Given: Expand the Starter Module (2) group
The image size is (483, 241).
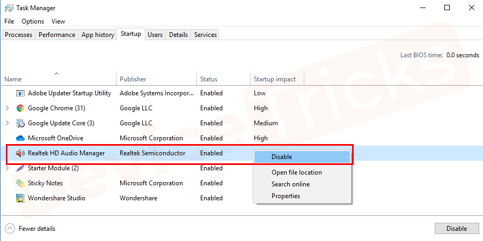Looking at the screenshot, I should (8, 168).
